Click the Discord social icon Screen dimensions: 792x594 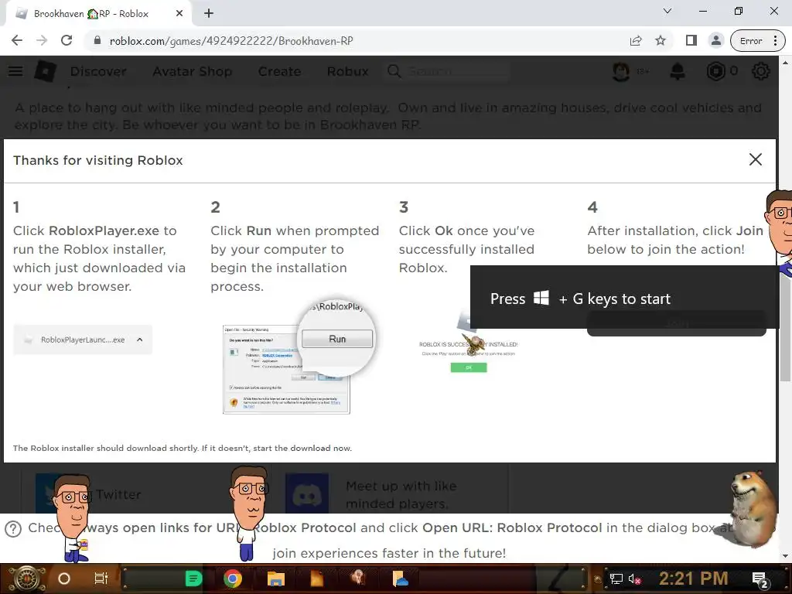point(307,494)
